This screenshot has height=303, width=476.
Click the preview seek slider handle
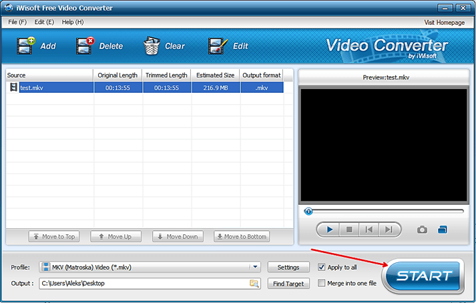[308, 211]
